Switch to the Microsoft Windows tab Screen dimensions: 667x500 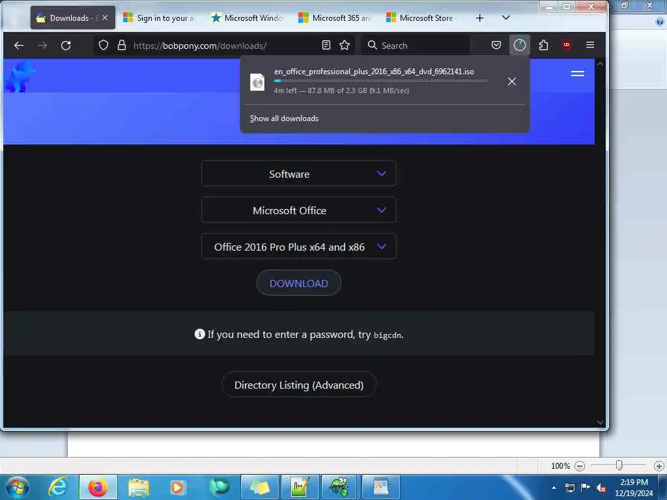pyautogui.click(x=248, y=18)
